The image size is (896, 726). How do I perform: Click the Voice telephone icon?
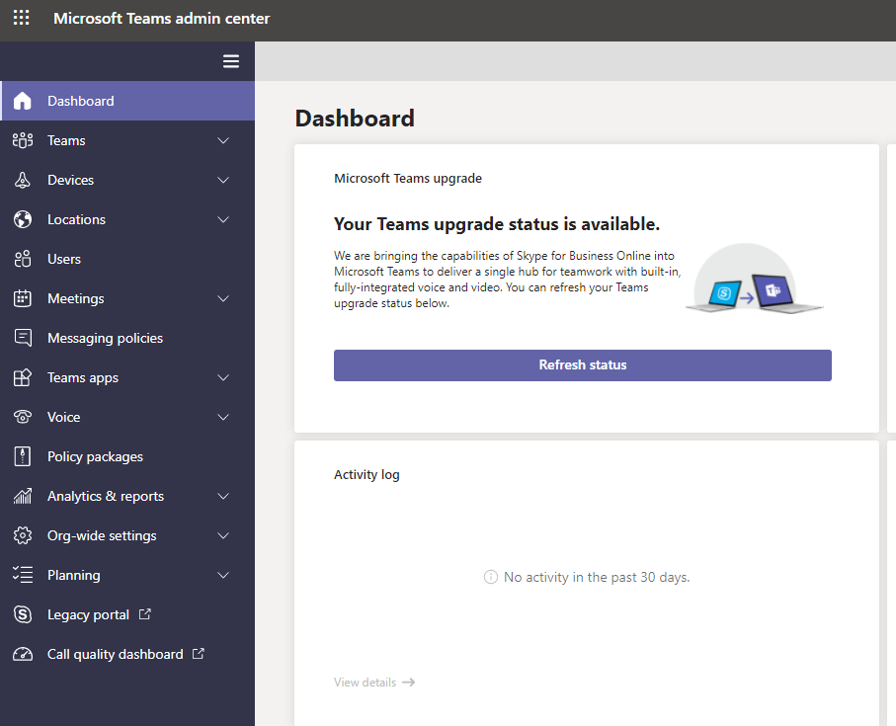[23, 417]
